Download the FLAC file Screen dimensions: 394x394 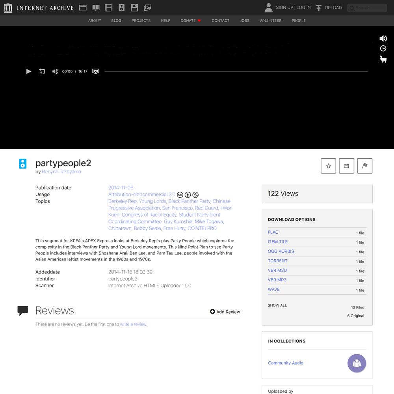click(x=273, y=232)
